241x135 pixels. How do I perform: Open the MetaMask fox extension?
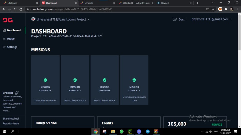click(x=220, y=9)
